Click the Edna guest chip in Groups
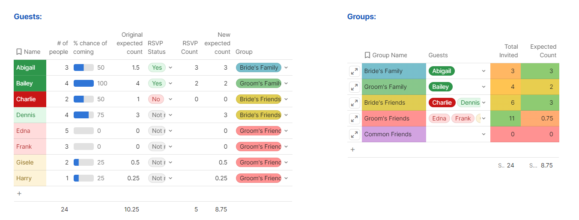Screen dimensions: 579x220 439,118
